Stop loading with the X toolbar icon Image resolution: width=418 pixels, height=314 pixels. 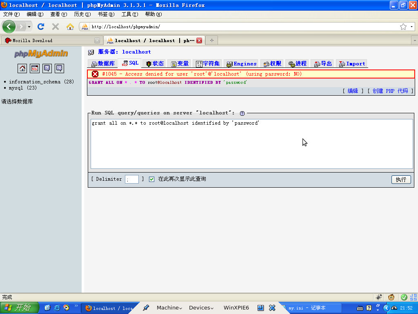point(56,27)
